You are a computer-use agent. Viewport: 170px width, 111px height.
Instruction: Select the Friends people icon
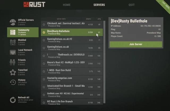12,62
